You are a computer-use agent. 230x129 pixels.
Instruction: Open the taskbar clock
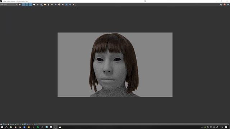point(221,127)
